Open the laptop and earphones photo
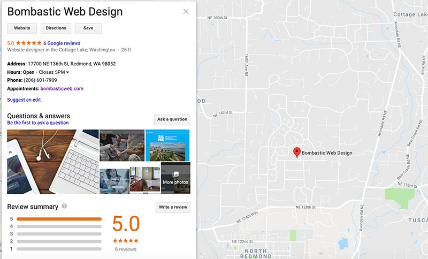This screenshot has width=428, height=259. click(52, 162)
